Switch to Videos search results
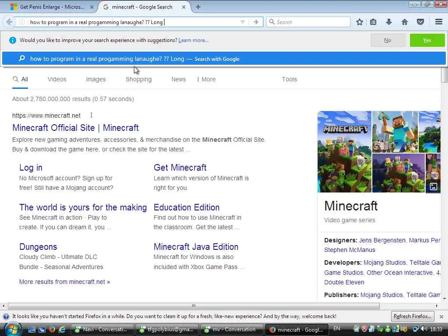The height and width of the screenshot is (336, 448). coord(57,80)
